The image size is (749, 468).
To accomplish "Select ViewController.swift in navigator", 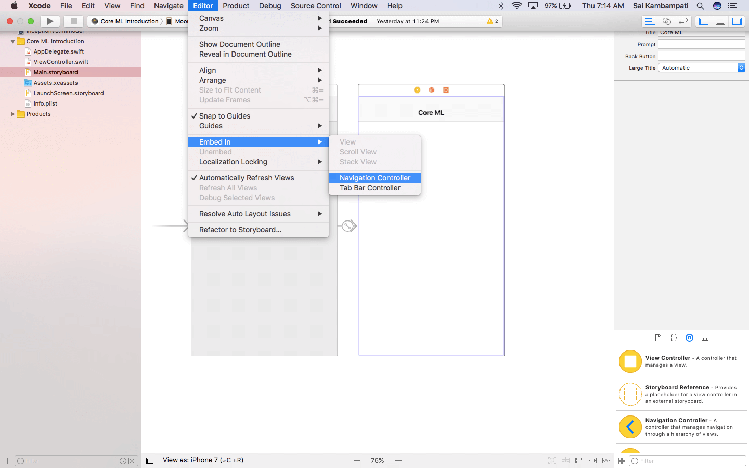I will (61, 62).
